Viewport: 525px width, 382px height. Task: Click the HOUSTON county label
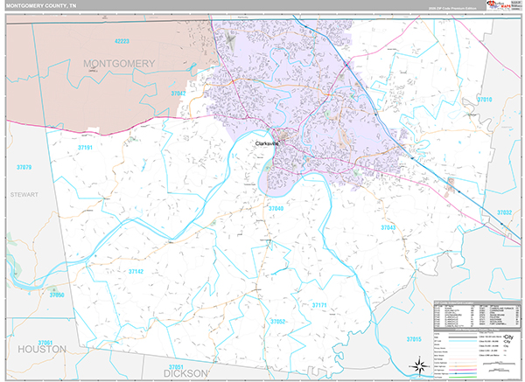(42, 349)
